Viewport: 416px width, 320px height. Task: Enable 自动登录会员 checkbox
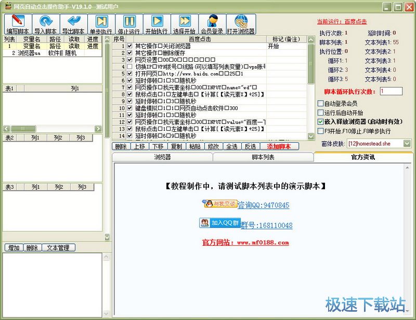click(x=320, y=104)
